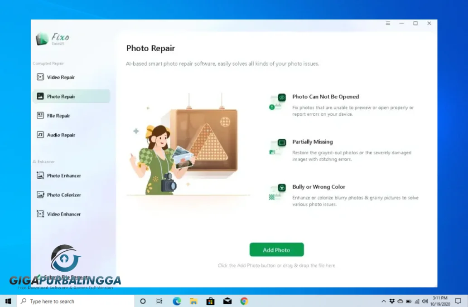The image size is (468, 307).
Task: Launch Microsoft Edge from taskbar
Action: tap(177, 301)
